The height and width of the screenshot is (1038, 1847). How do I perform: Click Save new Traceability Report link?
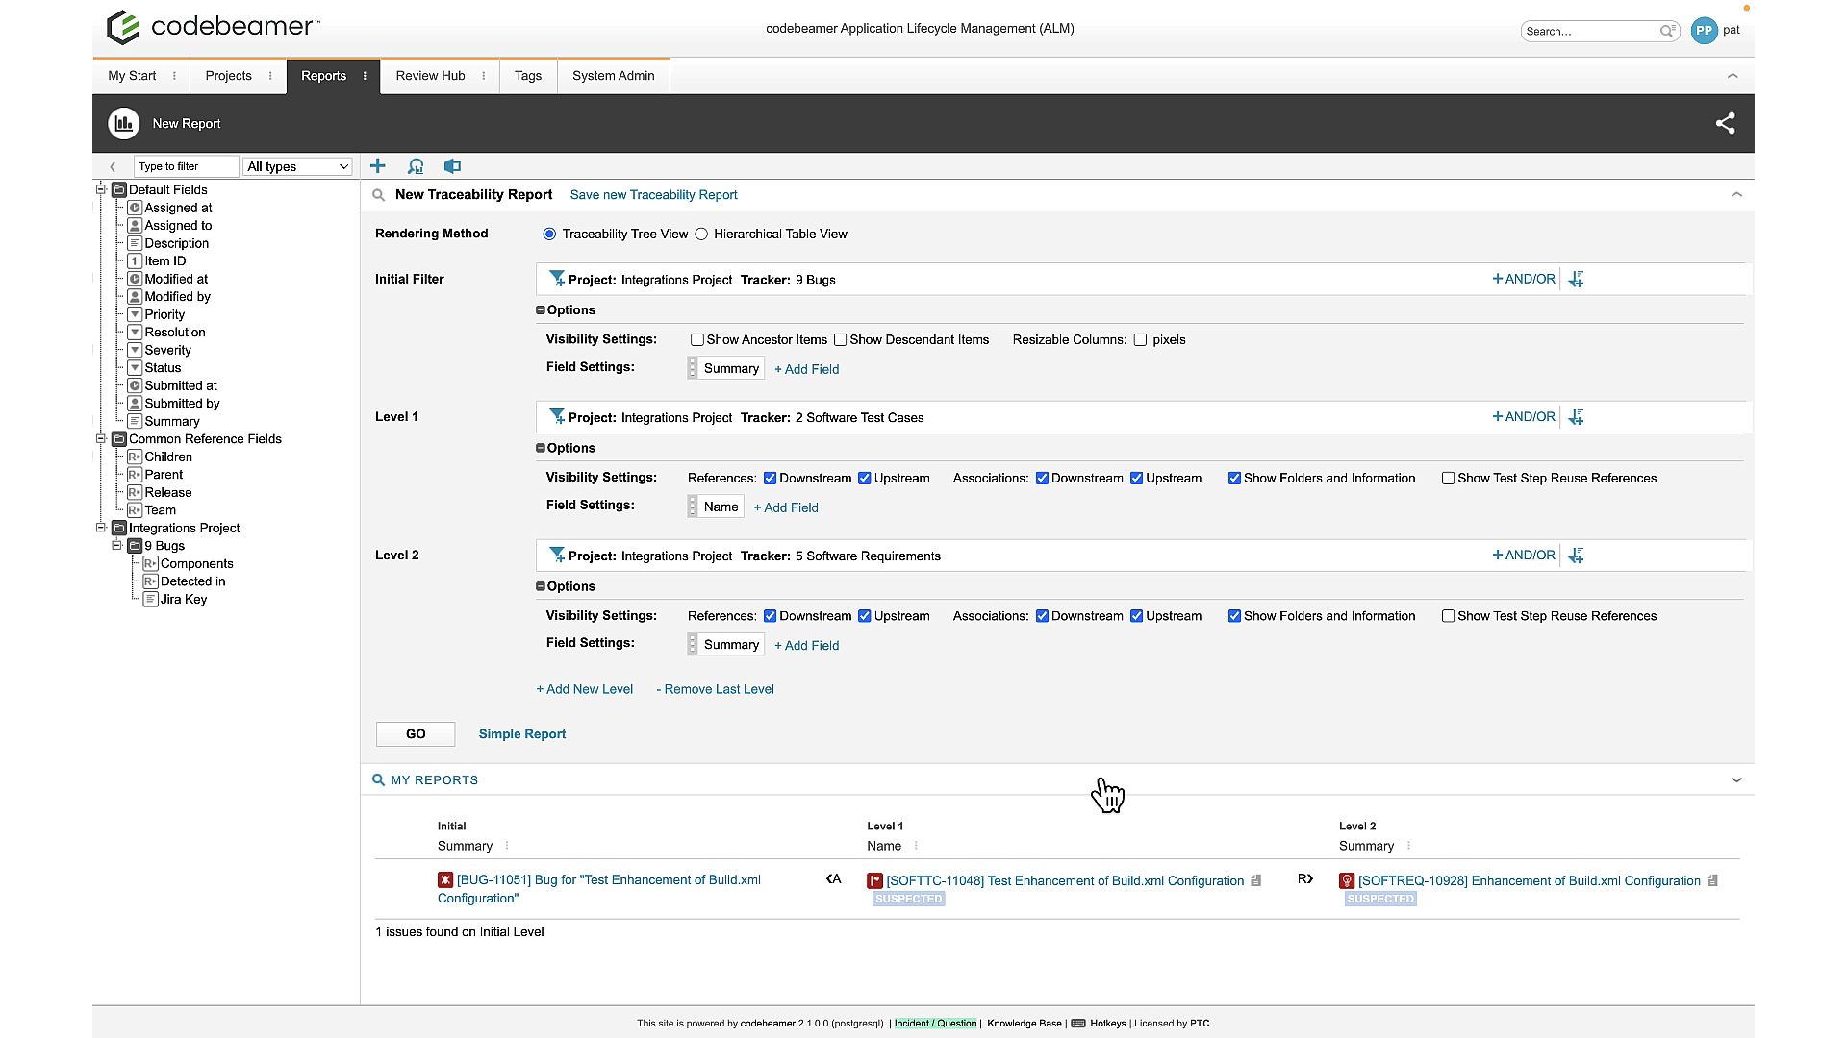point(654,194)
